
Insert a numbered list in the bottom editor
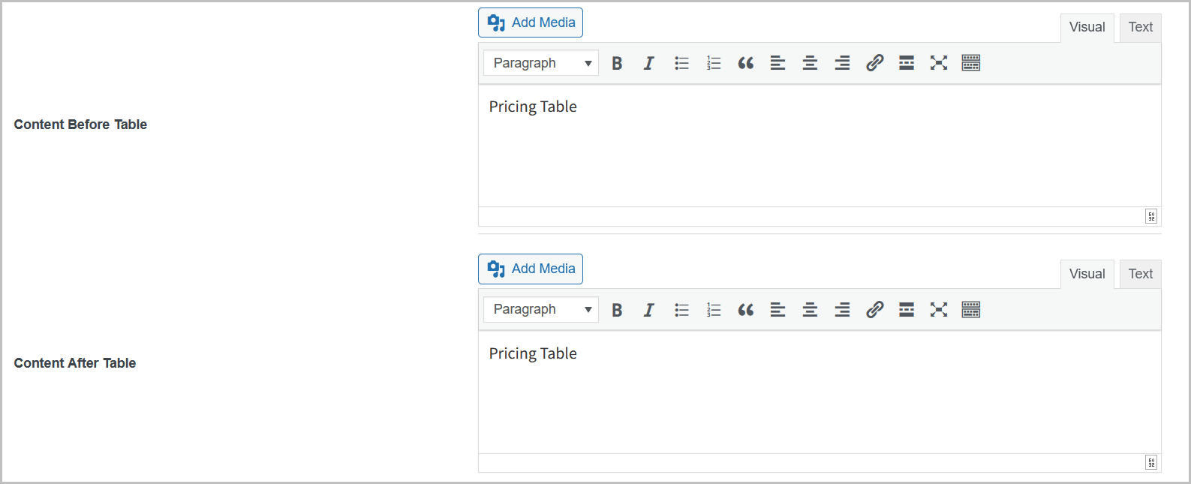tap(713, 309)
